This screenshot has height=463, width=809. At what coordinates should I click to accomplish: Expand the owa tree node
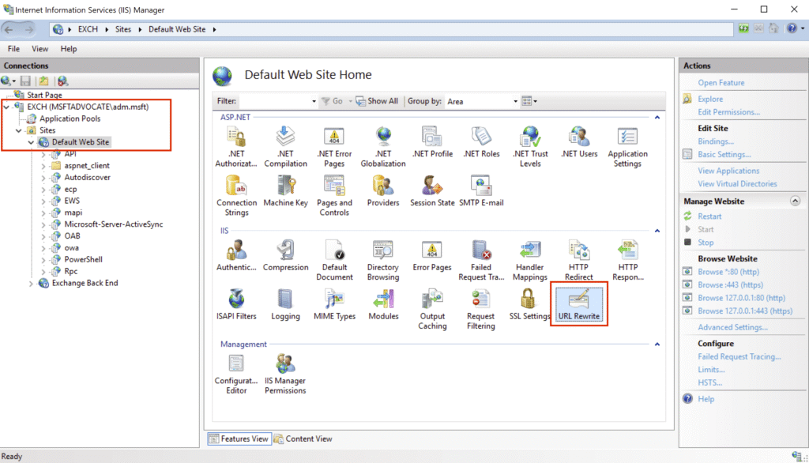click(44, 248)
